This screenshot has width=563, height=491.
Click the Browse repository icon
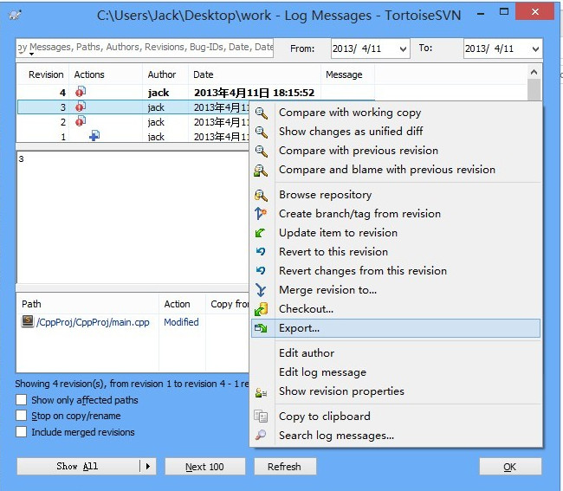coord(261,195)
